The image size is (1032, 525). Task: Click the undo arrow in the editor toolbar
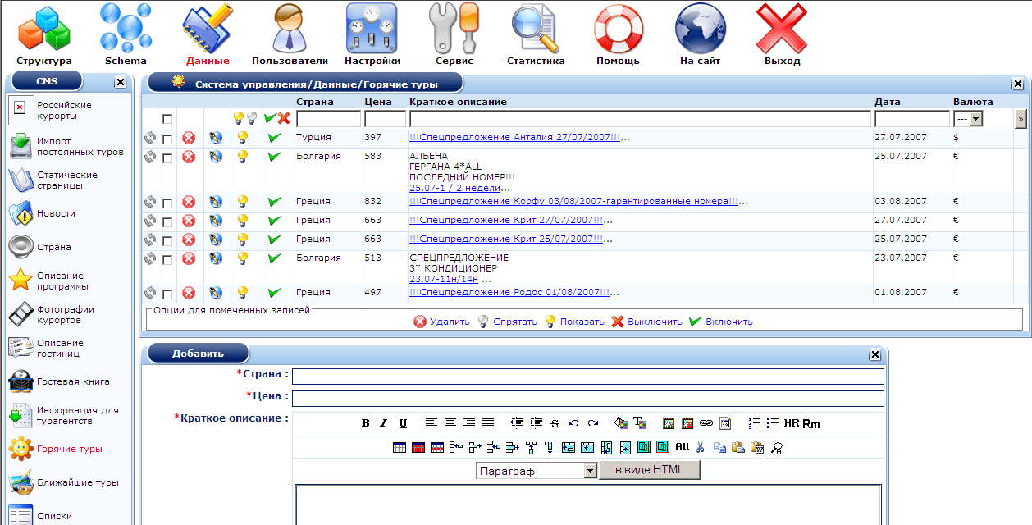click(x=573, y=423)
